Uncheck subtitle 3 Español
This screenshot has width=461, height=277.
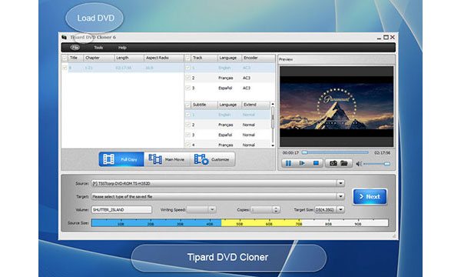click(x=187, y=135)
